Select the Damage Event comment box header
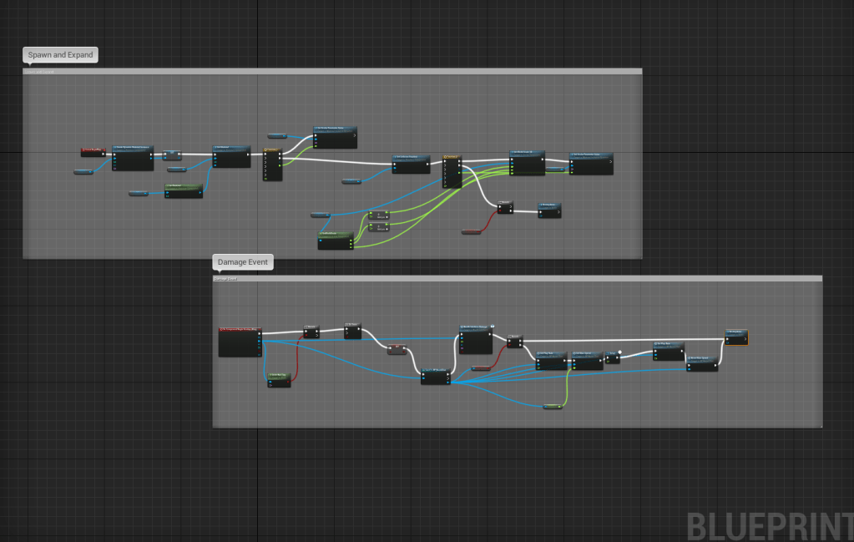The height and width of the screenshot is (542, 854). 517,278
